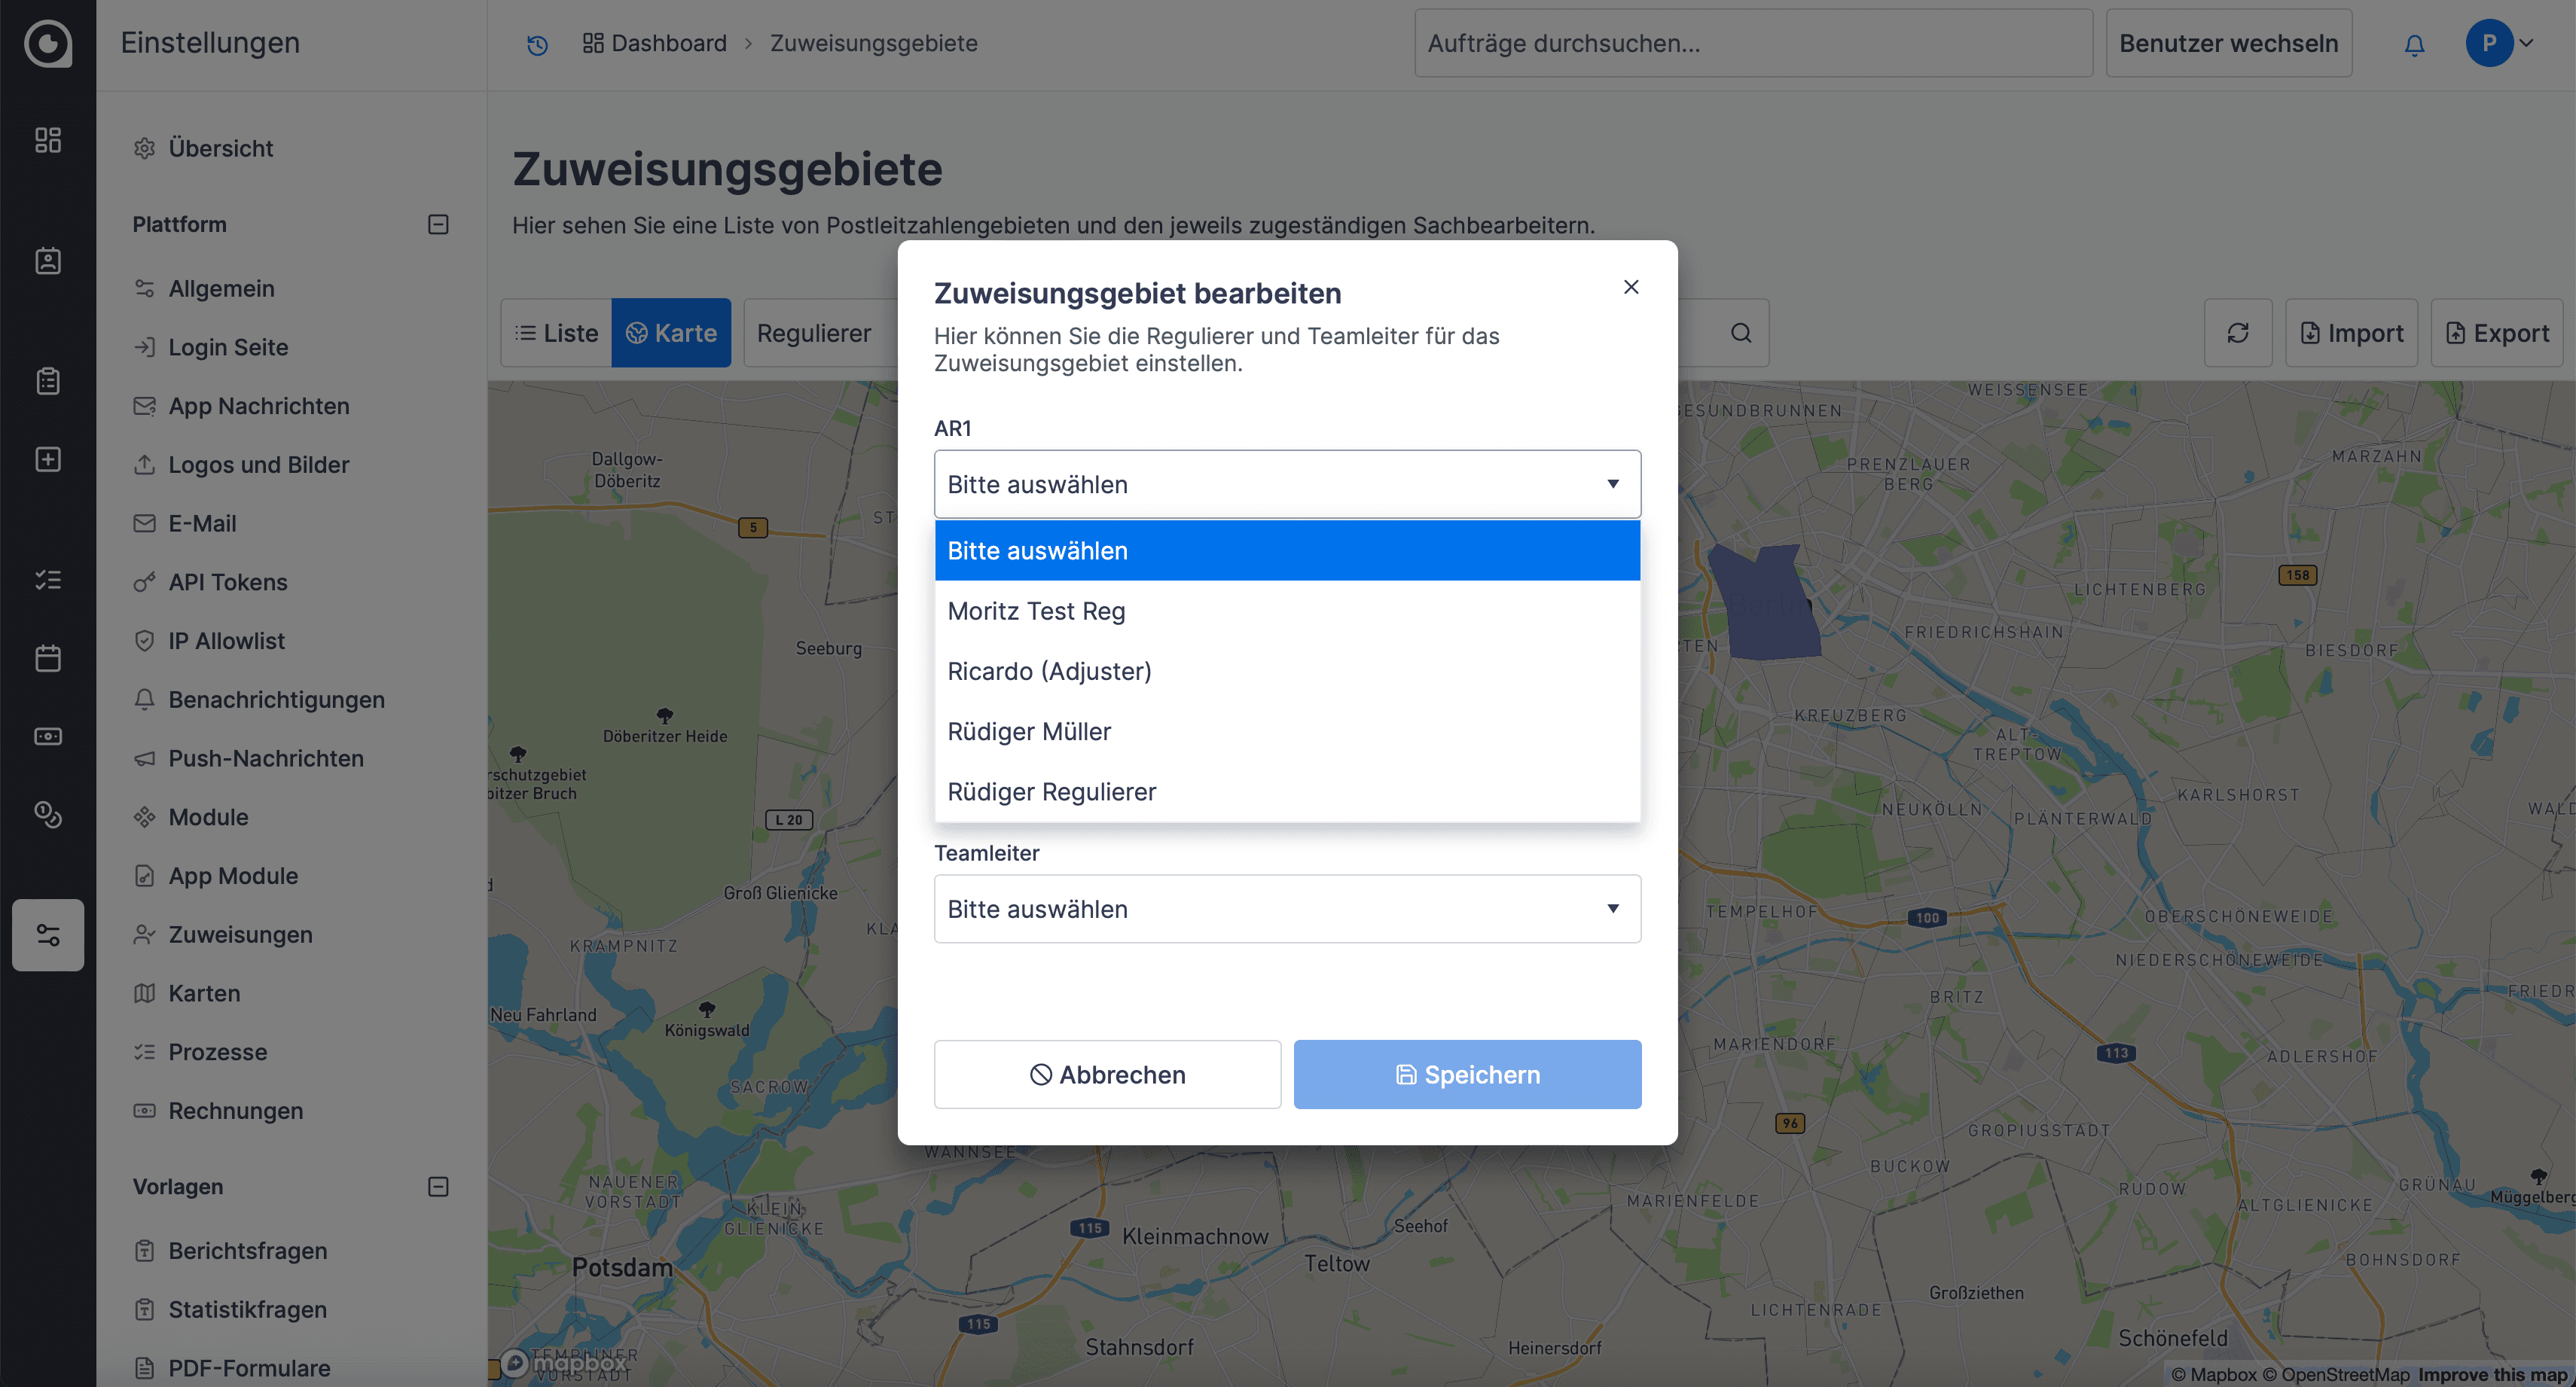Click the clipboard icon in left rail
This screenshot has width=2576, height=1387.
[48, 381]
